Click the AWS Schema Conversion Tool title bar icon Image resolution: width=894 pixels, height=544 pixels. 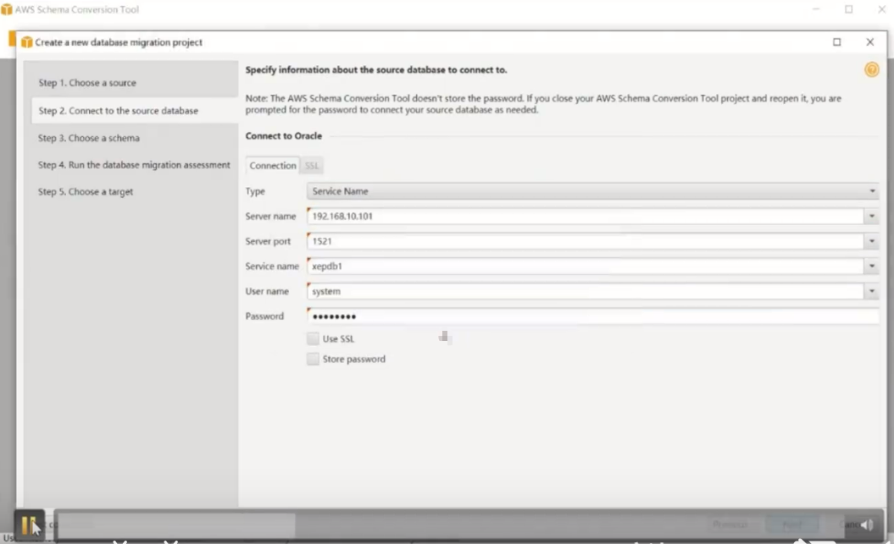8,9
